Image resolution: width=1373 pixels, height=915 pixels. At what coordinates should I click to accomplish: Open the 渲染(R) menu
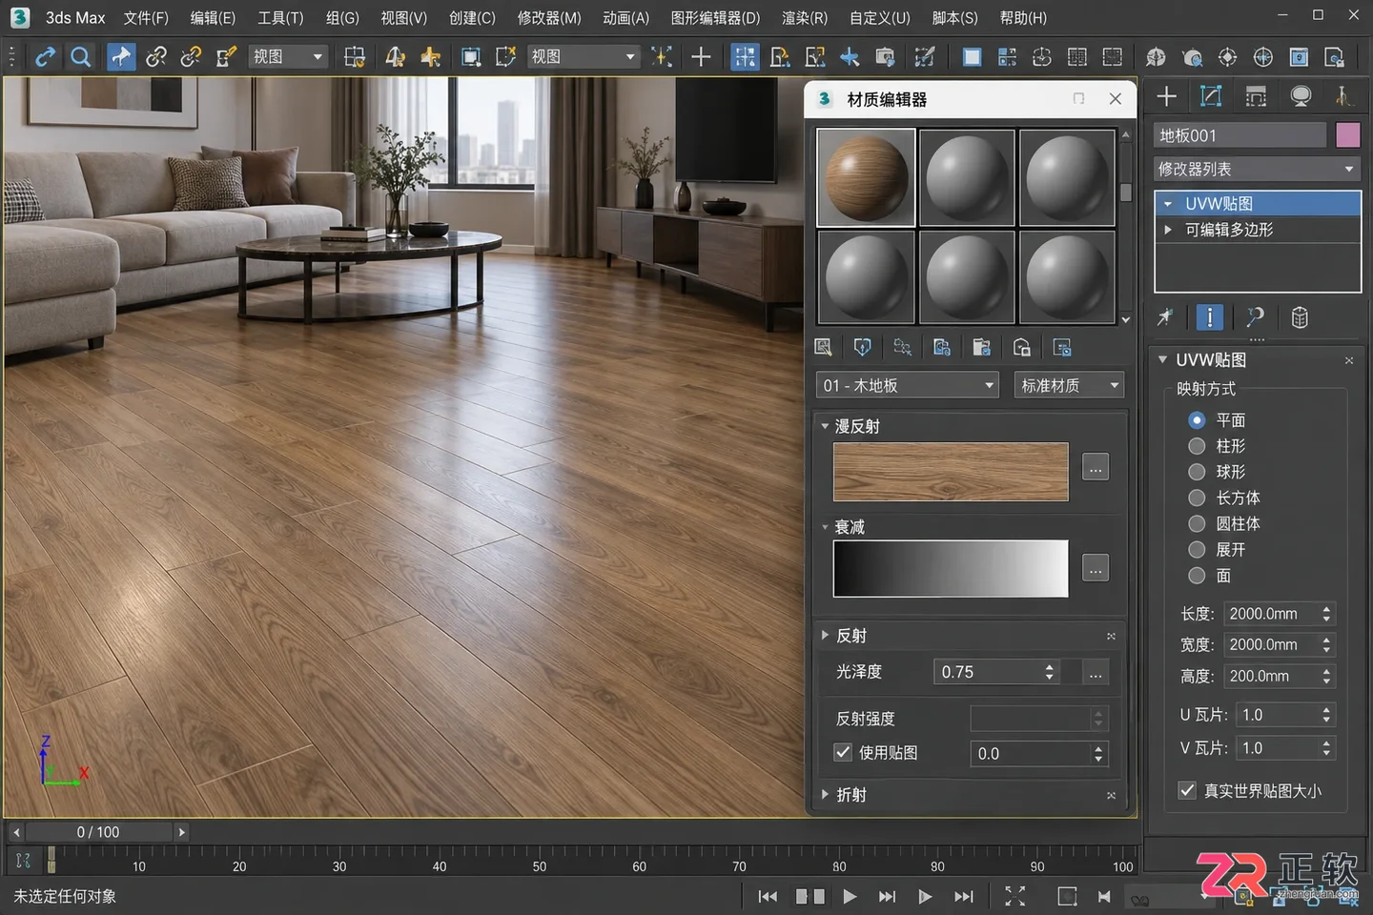point(805,18)
